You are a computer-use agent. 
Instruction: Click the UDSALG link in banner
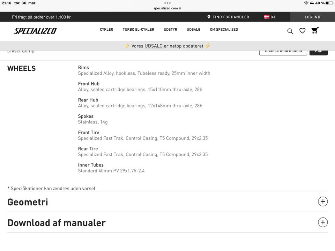pyautogui.click(x=154, y=46)
